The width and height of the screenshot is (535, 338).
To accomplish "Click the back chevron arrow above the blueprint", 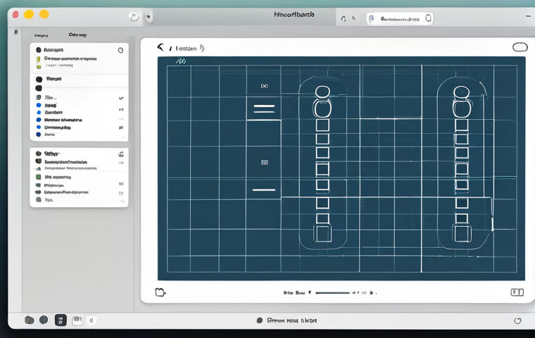I will 160,47.
